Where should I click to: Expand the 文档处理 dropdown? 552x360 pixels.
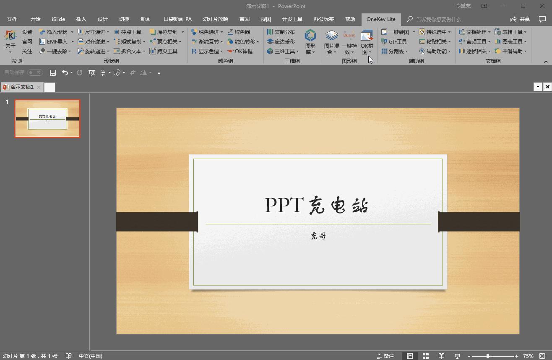click(489, 32)
